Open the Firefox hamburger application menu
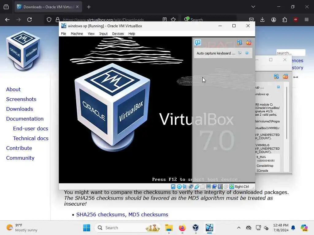 tap(307, 20)
